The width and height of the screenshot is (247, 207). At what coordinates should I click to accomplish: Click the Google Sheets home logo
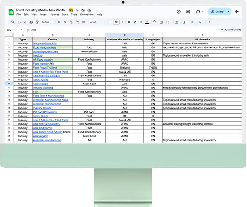tap(11, 12)
